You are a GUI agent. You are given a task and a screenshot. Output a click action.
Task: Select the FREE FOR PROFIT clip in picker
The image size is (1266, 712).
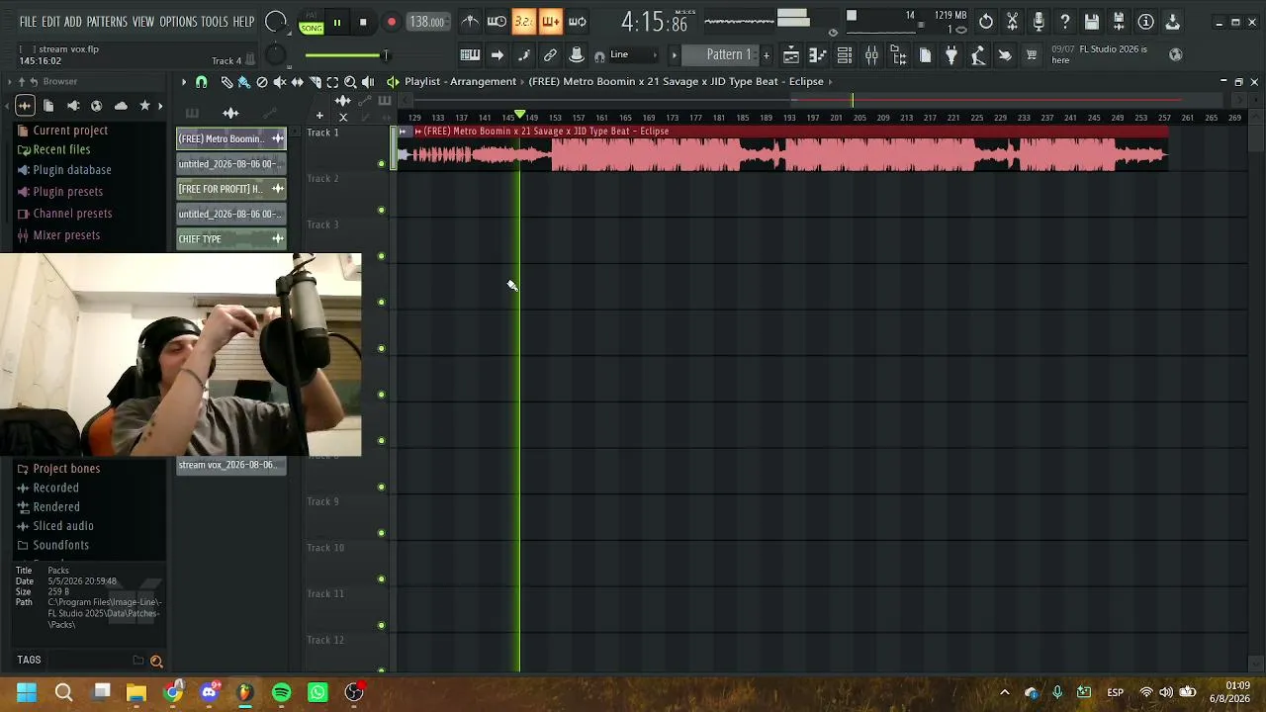coord(231,189)
